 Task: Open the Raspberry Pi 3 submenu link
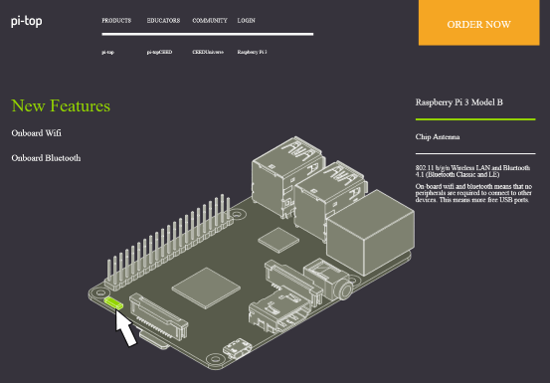coord(252,52)
